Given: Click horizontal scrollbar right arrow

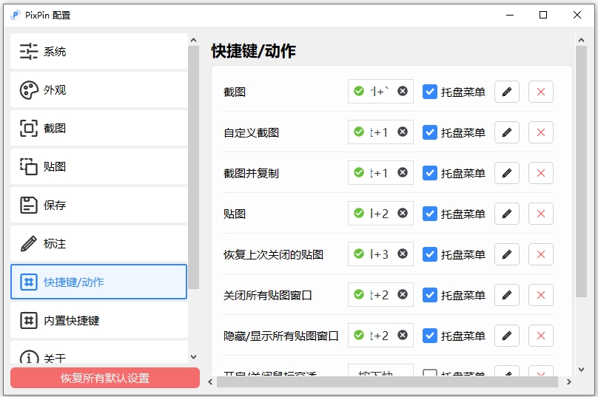Looking at the screenshot, I should click(x=568, y=381).
